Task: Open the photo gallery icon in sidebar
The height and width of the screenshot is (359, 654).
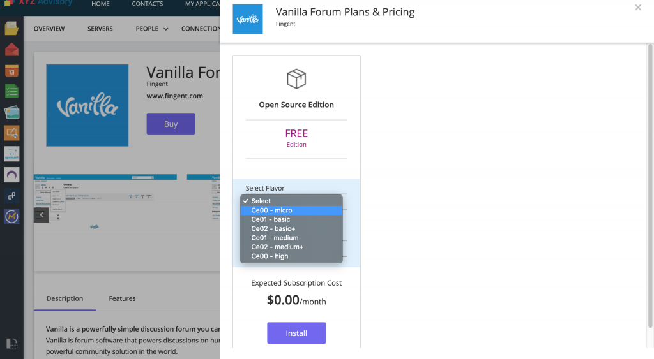Action: coord(11,112)
